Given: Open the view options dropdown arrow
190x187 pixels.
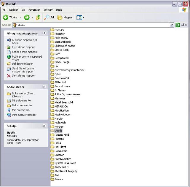Looking at the screenshot, I should [x=83, y=18].
